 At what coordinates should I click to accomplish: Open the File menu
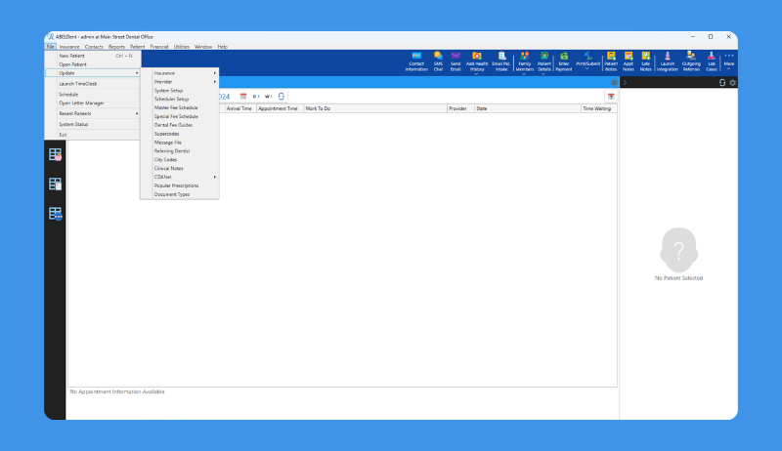(x=51, y=47)
